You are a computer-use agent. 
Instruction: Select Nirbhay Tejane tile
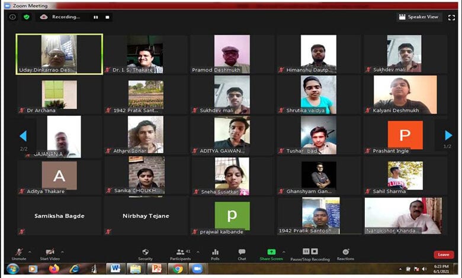(146, 216)
